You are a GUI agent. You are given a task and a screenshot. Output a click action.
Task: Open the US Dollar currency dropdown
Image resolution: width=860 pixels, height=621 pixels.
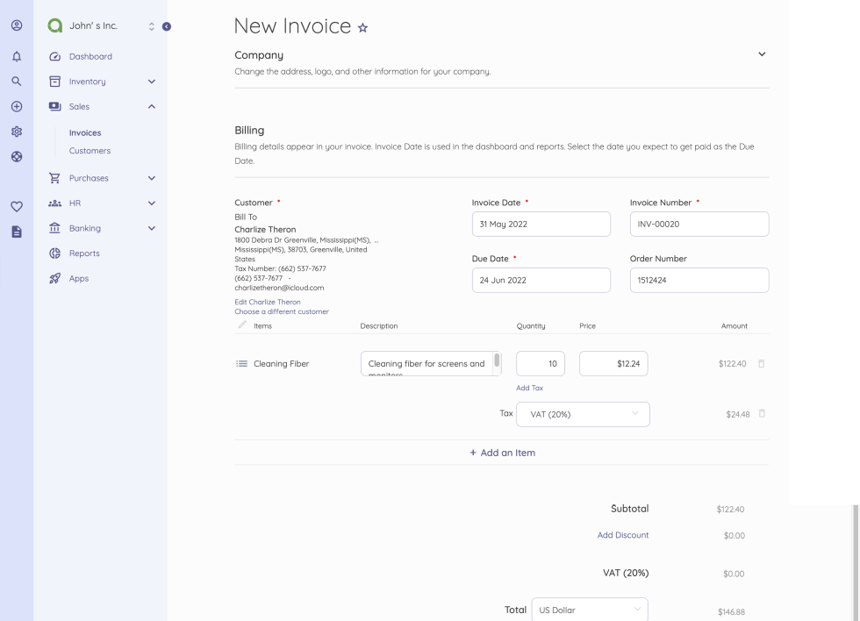tap(589, 610)
